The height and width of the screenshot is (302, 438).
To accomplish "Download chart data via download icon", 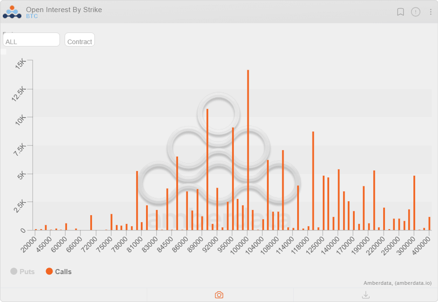I will tap(365, 295).
